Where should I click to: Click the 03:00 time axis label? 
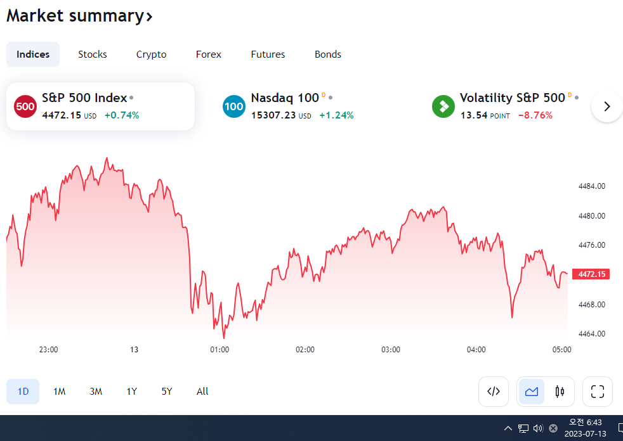click(391, 350)
